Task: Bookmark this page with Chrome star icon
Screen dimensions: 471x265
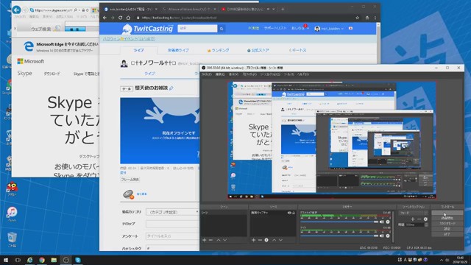Action: [357, 18]
